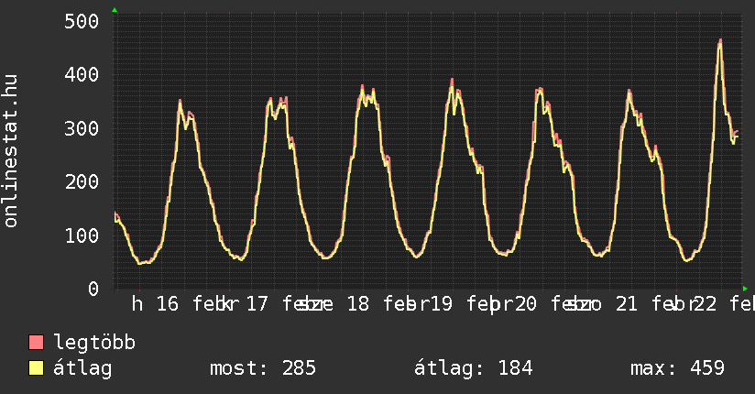
Task: Click the 400 y-axis label
Action: (81, 74)
